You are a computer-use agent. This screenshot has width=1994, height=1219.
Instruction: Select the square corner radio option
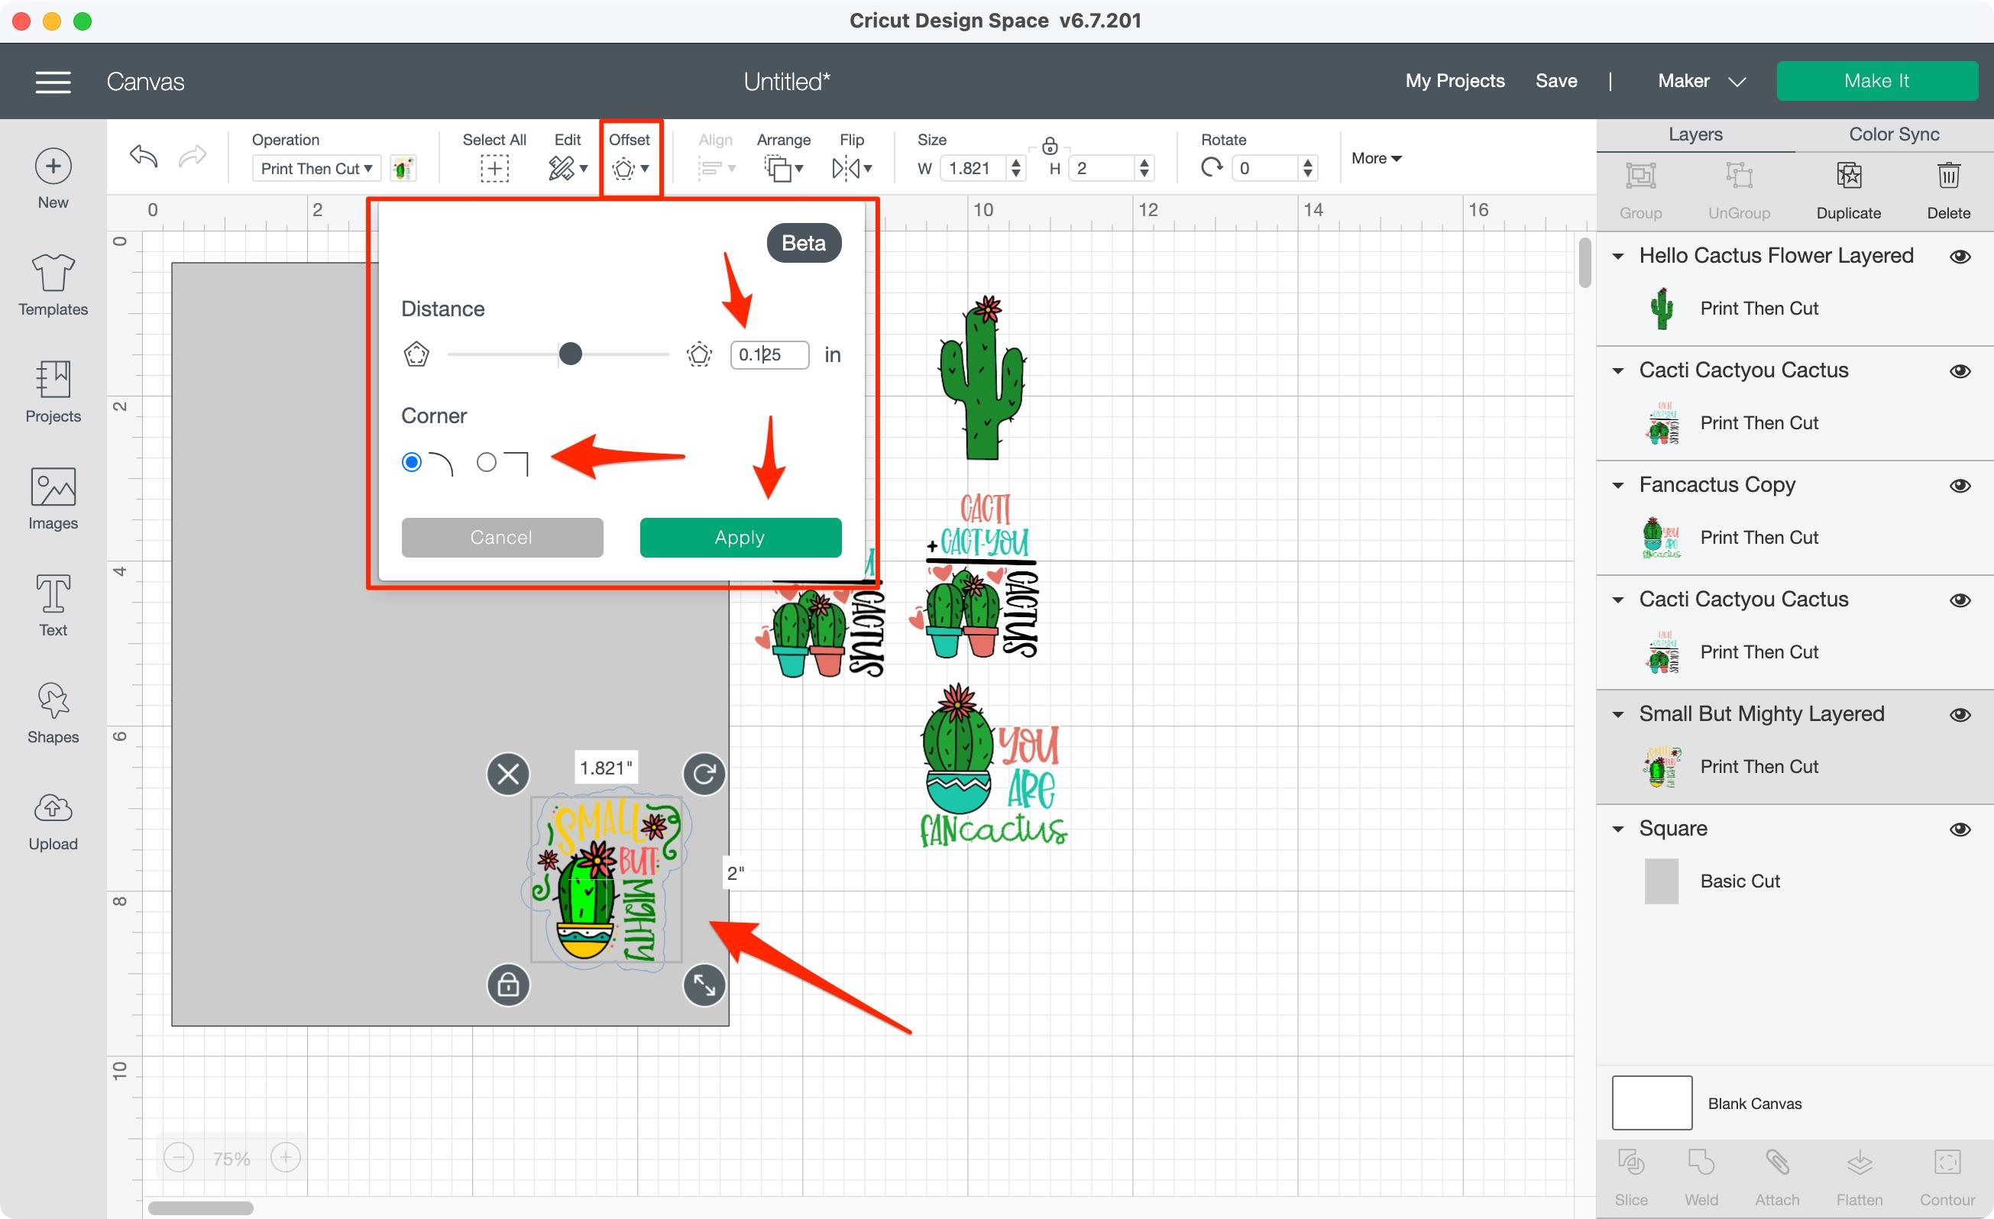pyautogui.click(x=487, y=462)
